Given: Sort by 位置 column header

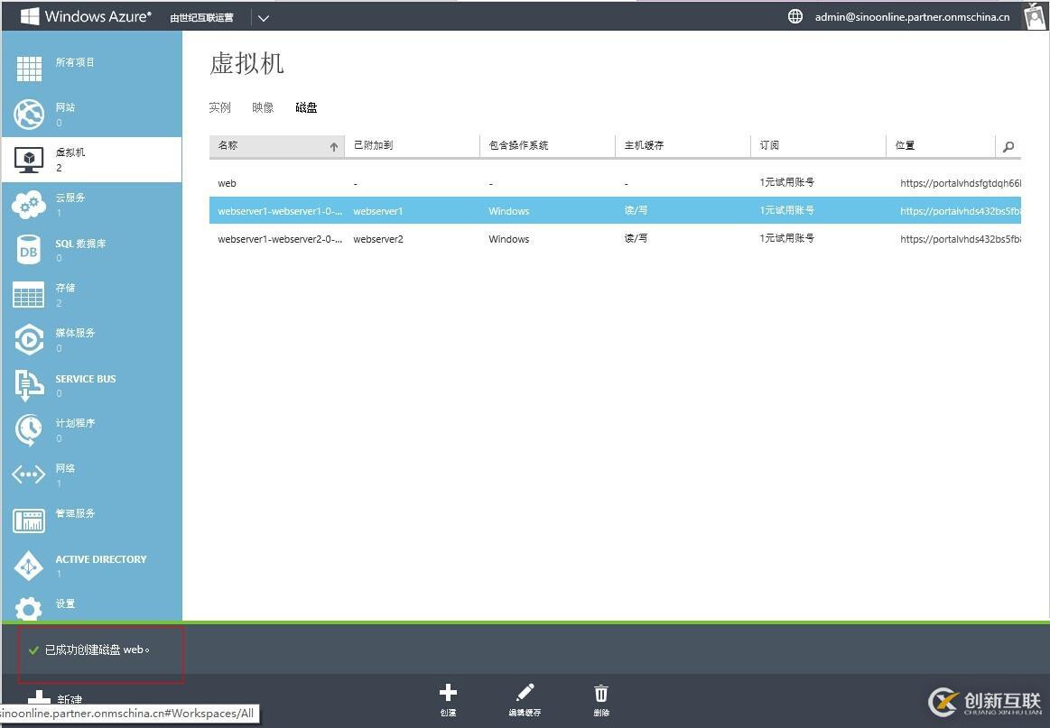Looking at the screenshot, I should (x=940, y=145).
